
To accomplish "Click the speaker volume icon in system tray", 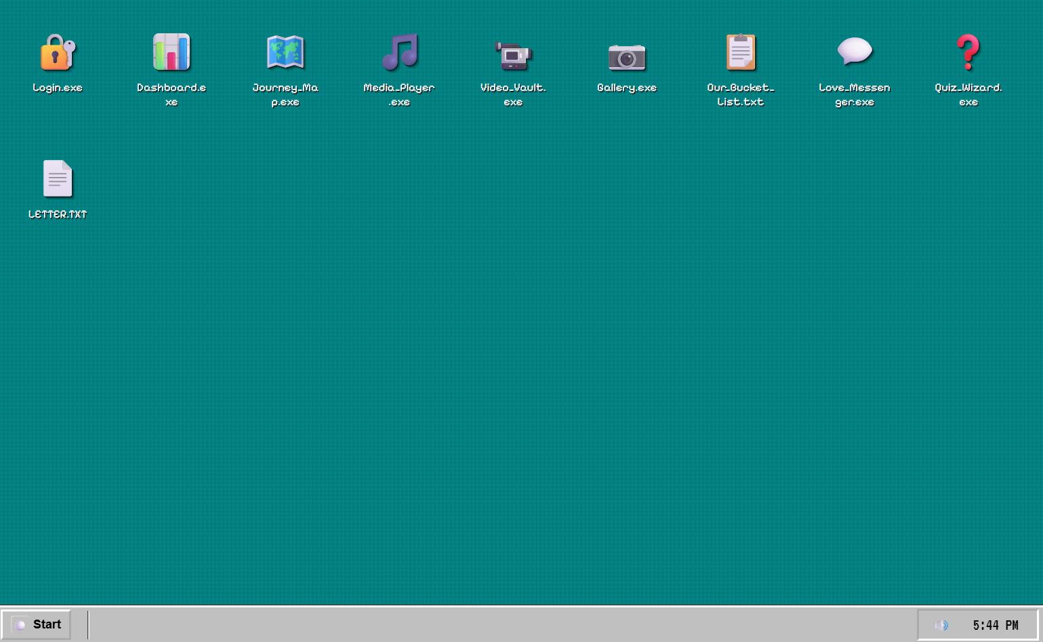I will 941,625.
